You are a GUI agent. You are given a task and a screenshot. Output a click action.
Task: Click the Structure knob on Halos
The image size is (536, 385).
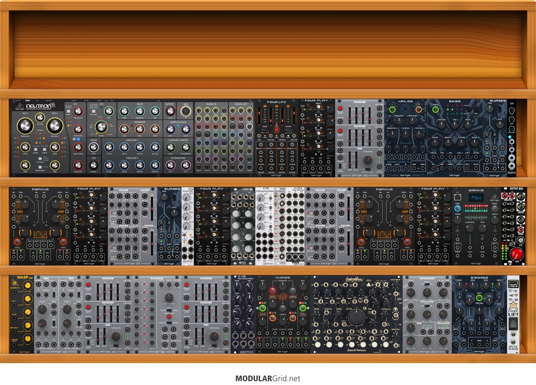coord(412,121)
